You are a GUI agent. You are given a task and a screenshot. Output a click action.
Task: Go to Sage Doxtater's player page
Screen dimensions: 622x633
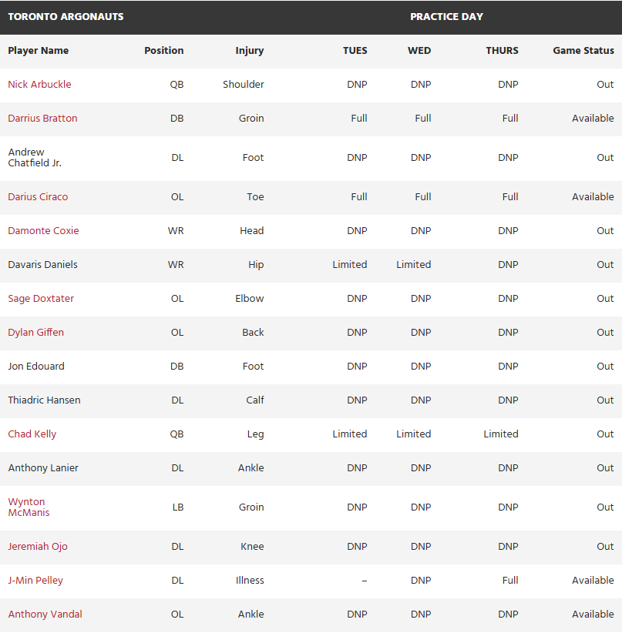(41, 299)
